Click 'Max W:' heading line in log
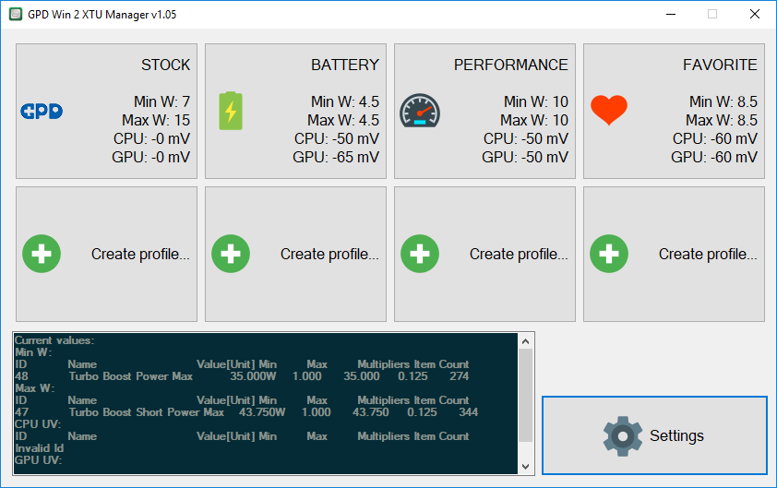The width and height of the screenshot is (777, 488). 34,388
